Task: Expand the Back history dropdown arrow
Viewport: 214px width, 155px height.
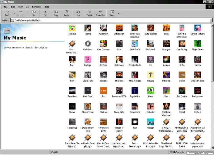Action: [x=14, y=13]
